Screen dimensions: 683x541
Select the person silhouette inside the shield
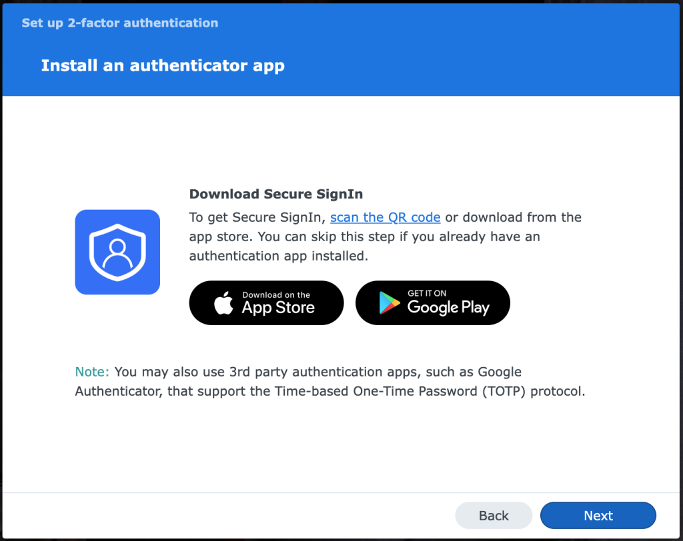(x=117, y=255)
